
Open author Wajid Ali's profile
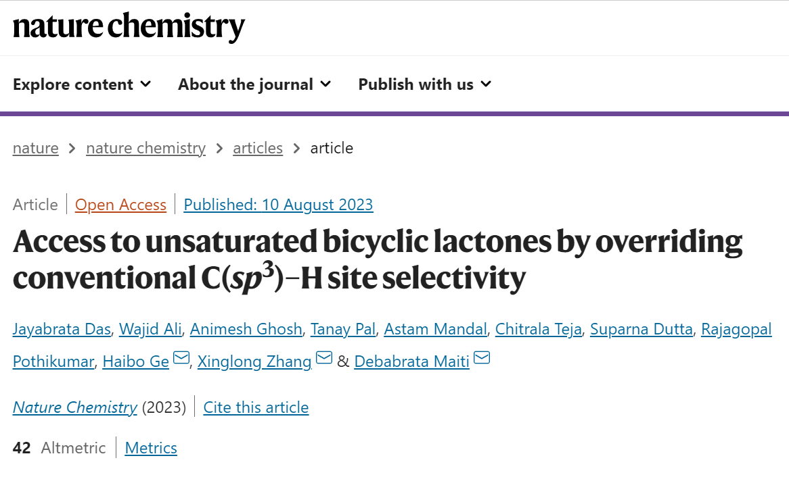150,329
